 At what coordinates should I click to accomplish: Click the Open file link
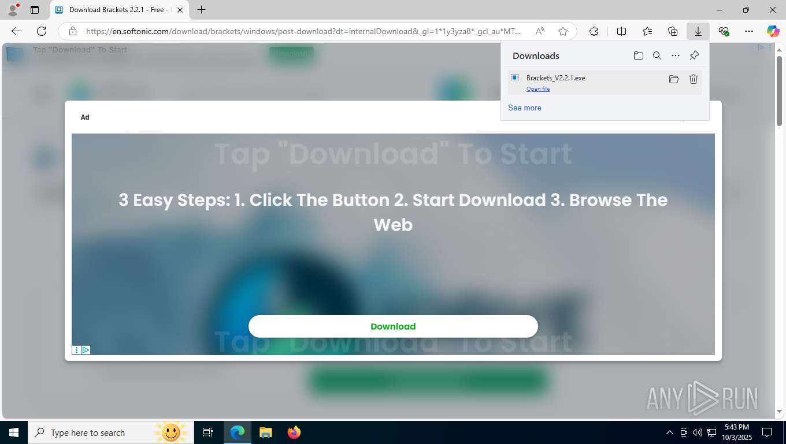538,89
